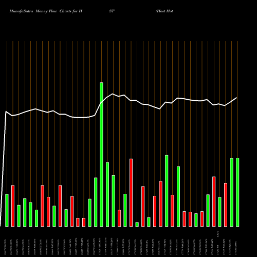Click the last green bar on the right

point(237,192)
